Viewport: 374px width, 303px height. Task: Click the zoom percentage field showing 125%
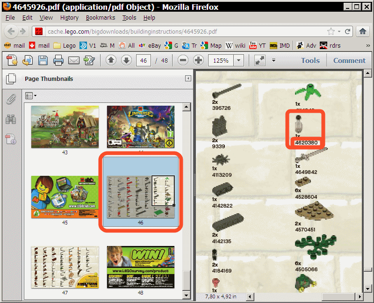coord(221,60)
